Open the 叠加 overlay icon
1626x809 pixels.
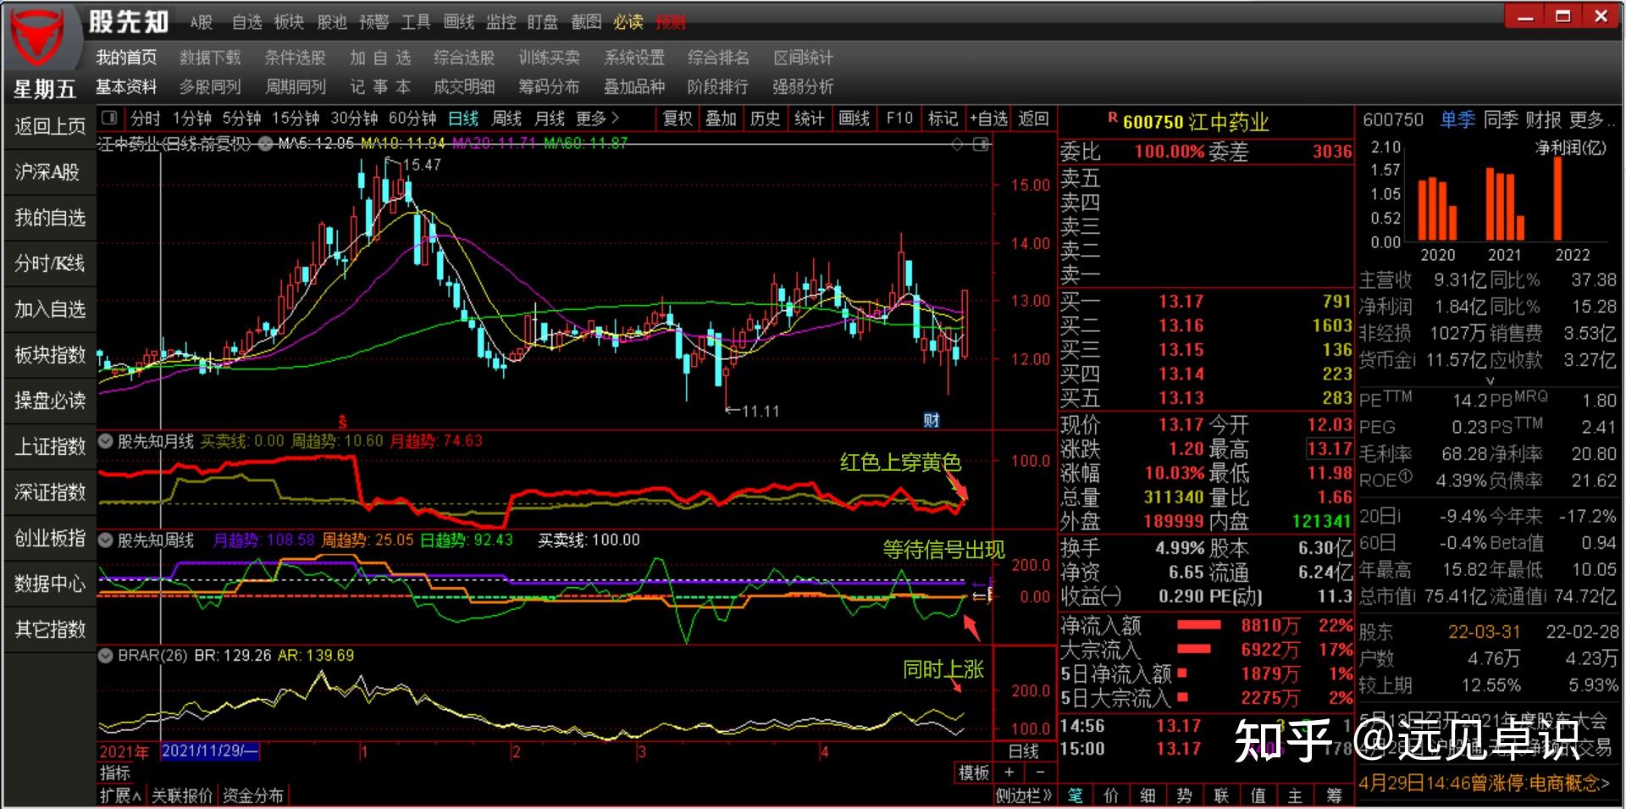720,119
